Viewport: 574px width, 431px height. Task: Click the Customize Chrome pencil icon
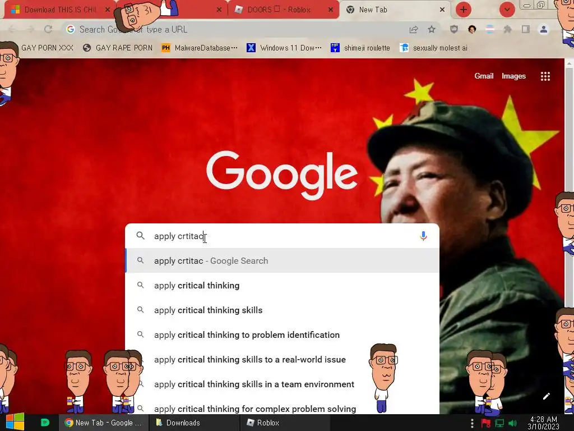(x=546, y=396)
